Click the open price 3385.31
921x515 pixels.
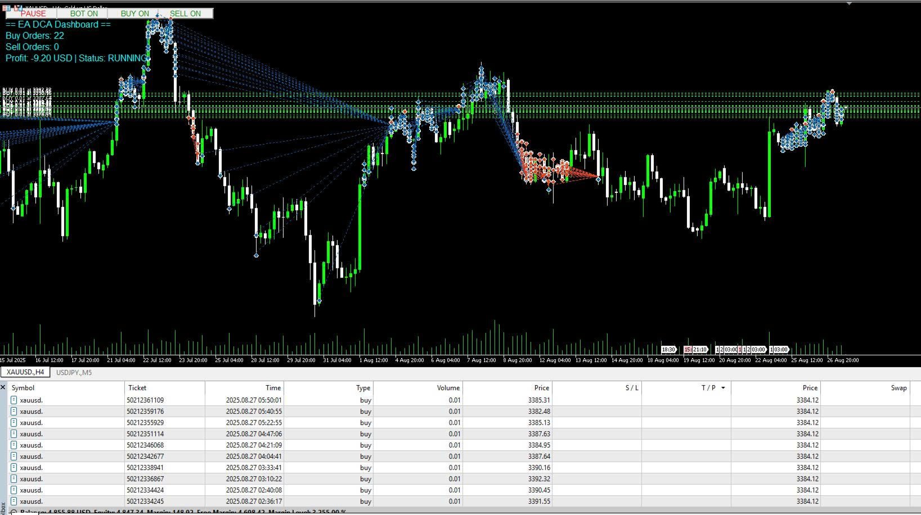539,400
